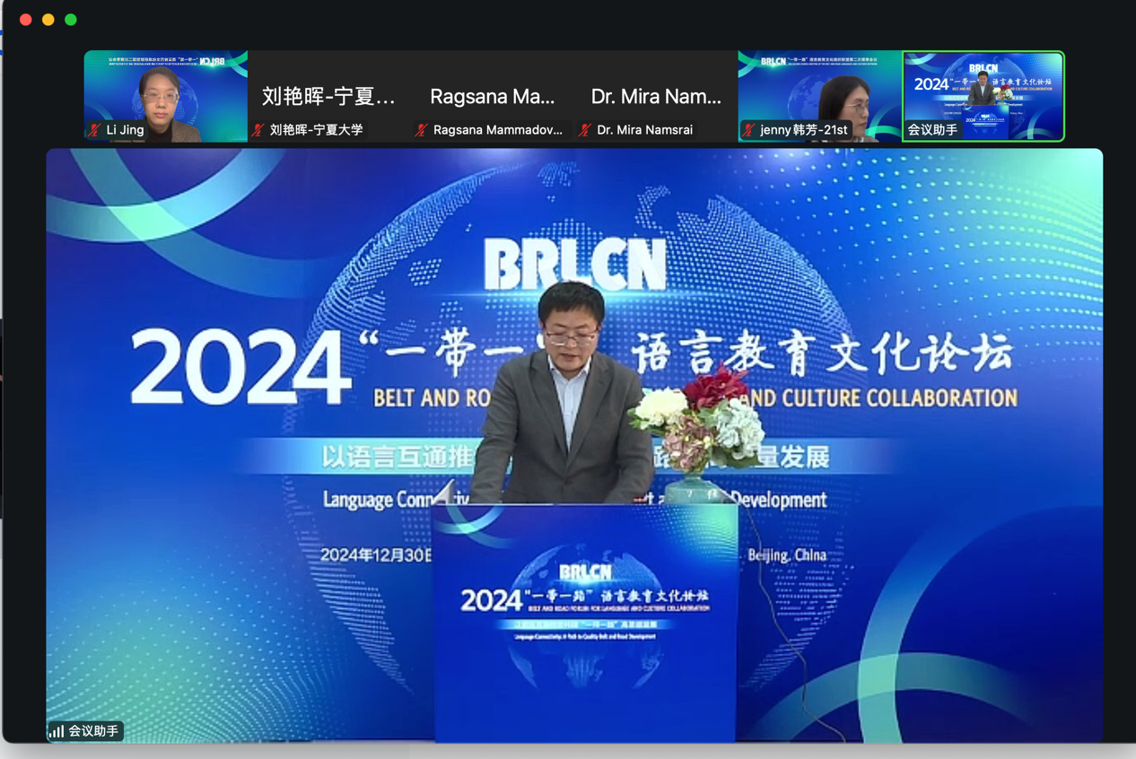The height and width of the screenshot is (759, 1136).
Task: Enter full screen with green button
Action: pos(71,20)
